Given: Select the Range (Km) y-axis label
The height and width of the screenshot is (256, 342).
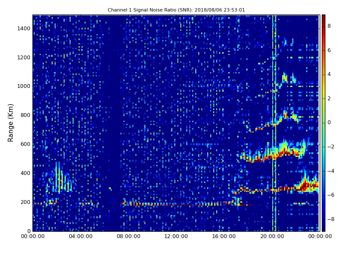Looking at the screenshot, I should pyautogui.click(x=10, y=123).
